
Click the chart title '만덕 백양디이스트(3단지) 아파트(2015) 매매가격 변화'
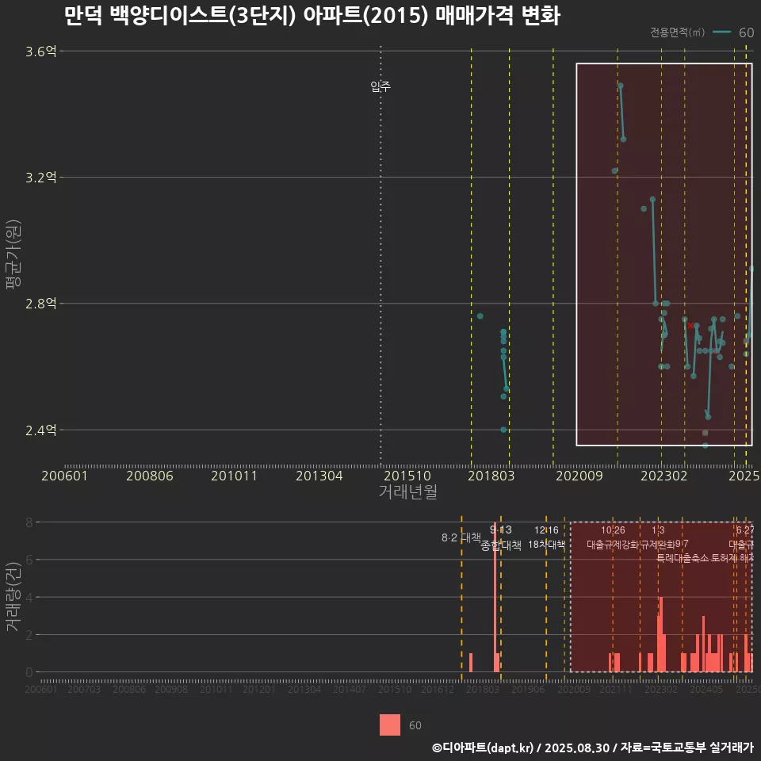[x=312, y=16]
